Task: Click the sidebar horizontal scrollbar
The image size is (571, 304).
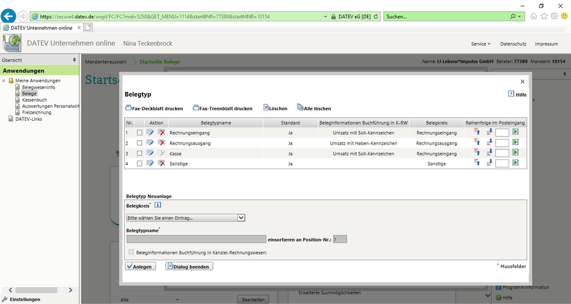Action: [35, 290]
